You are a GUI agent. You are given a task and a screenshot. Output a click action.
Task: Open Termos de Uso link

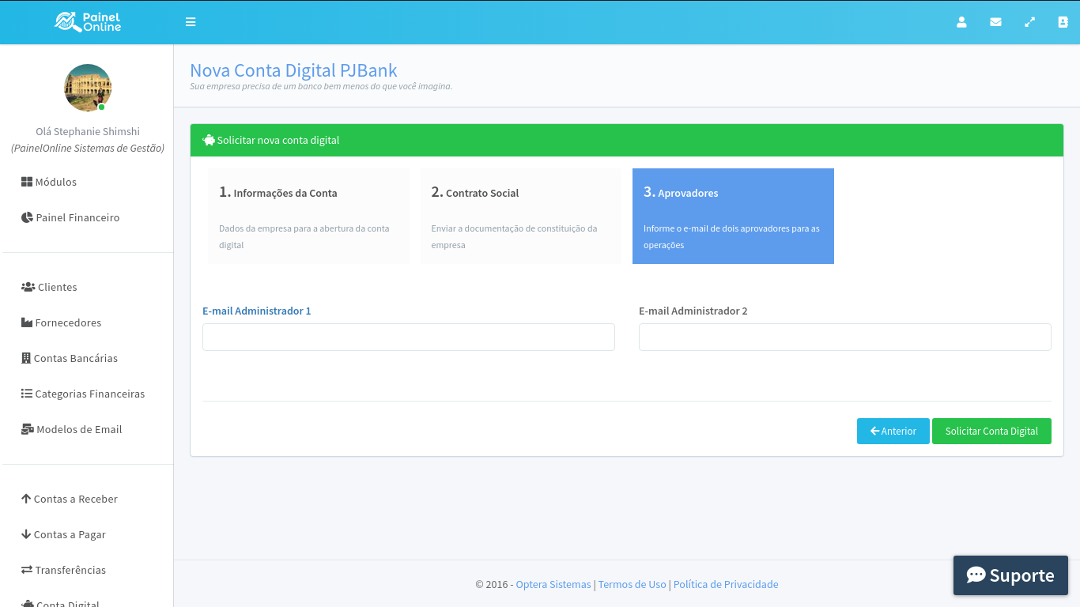633,585
